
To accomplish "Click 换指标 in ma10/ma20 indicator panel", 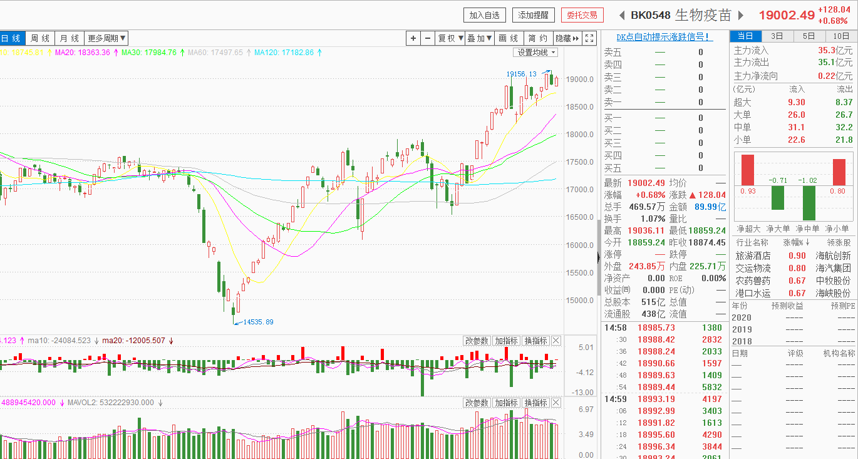I will (535, 341).
